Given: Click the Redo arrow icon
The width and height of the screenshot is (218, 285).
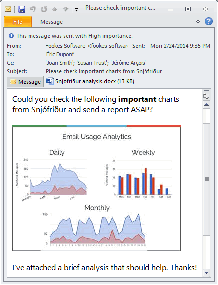Looking at the screenshot, I should click(44, 9).
